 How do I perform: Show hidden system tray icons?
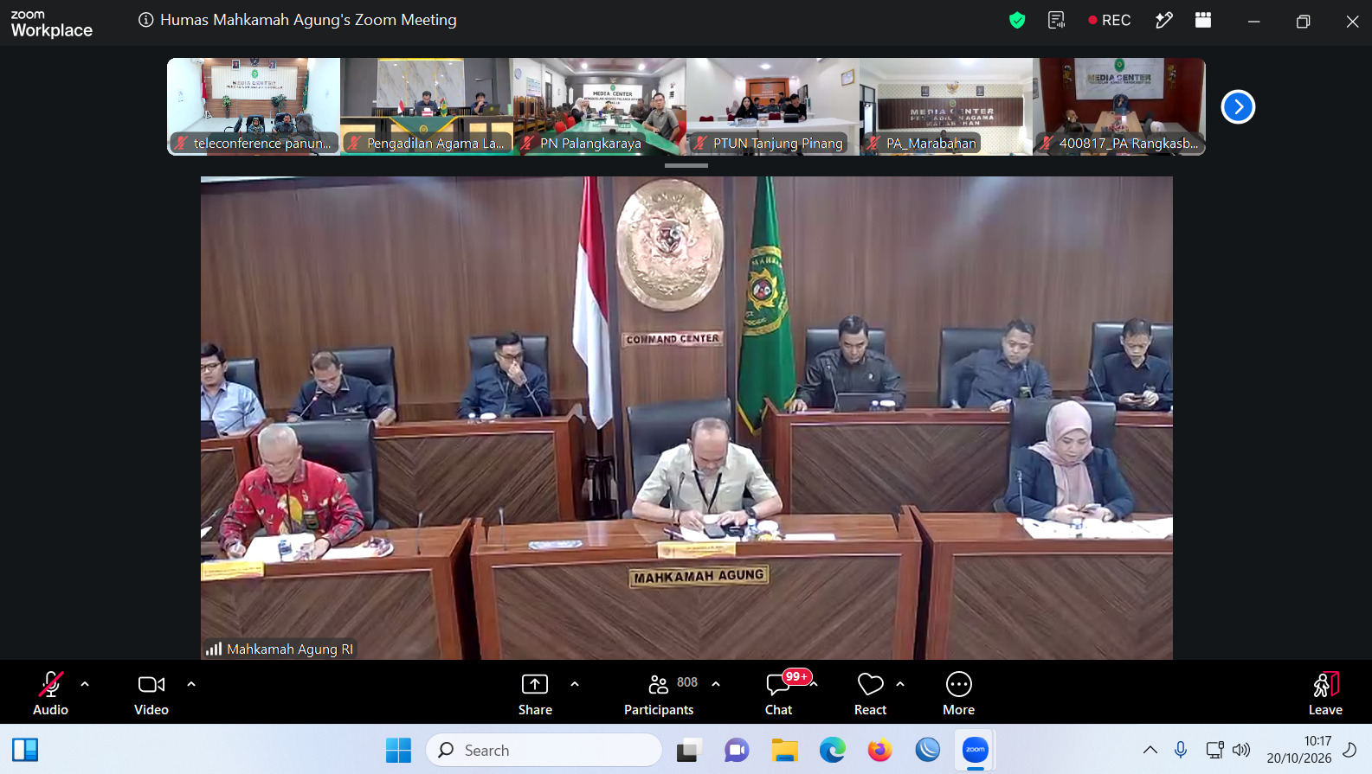1150,750
